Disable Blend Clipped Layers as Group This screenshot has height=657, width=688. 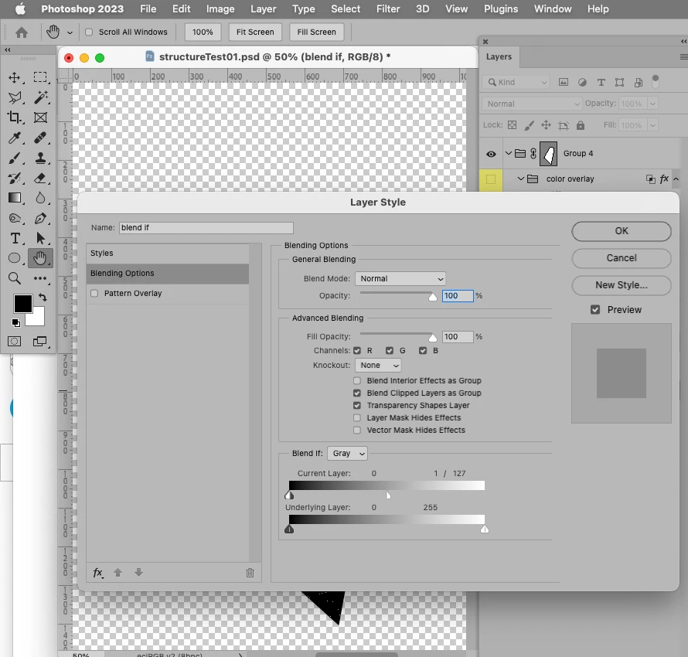click(x=357, y=393)
